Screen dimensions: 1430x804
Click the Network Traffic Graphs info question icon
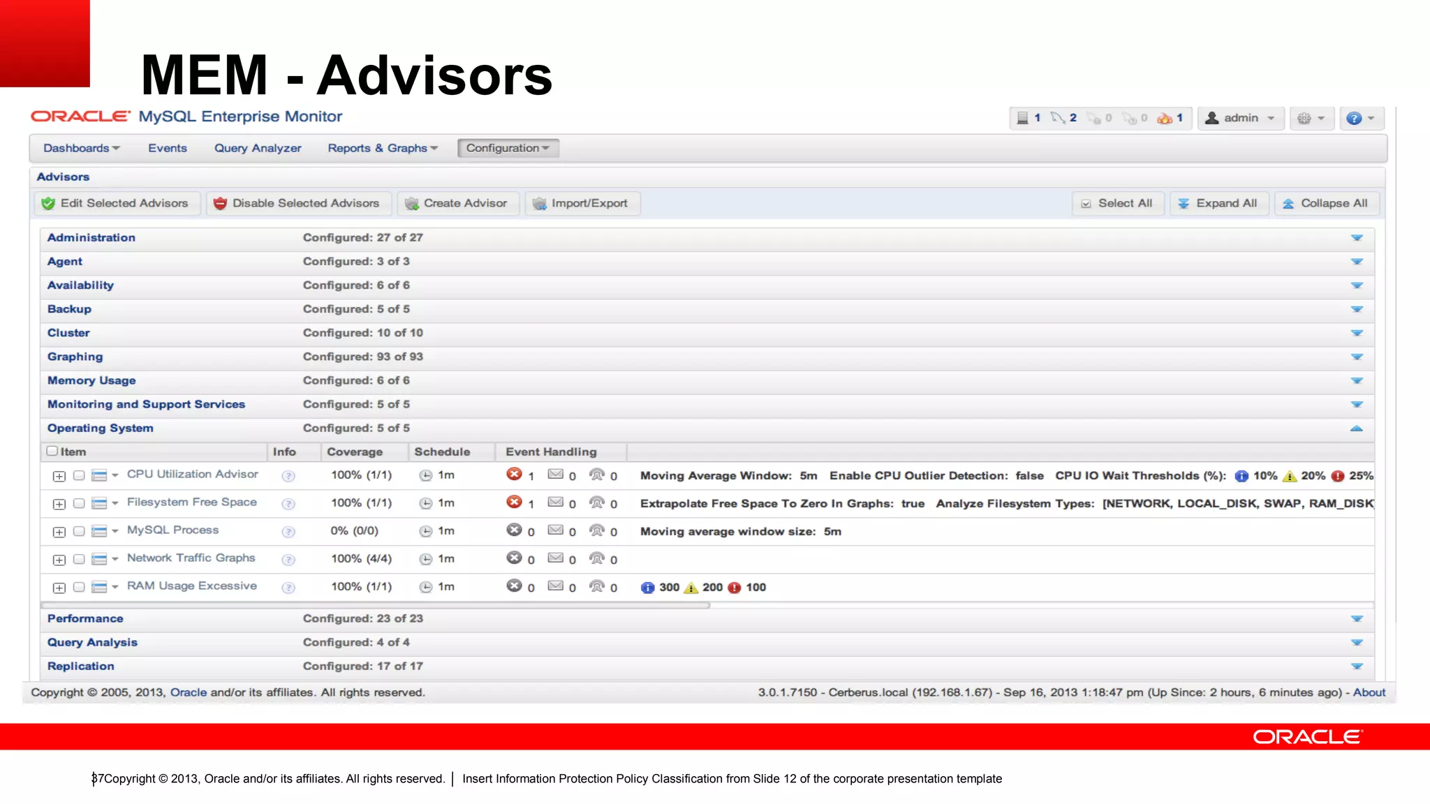tap(288, 560)
